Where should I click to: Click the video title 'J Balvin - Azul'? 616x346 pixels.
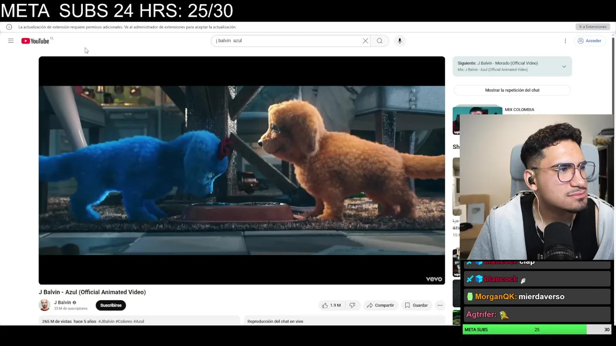tap(92, 292)
